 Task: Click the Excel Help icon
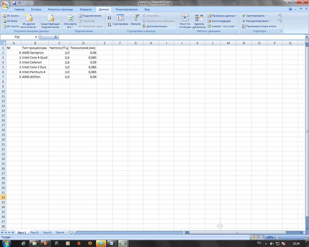tap(291, 9)
